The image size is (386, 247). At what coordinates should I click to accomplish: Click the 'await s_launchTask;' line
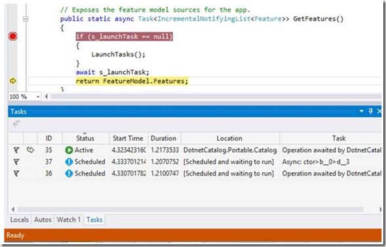point(113,72)
